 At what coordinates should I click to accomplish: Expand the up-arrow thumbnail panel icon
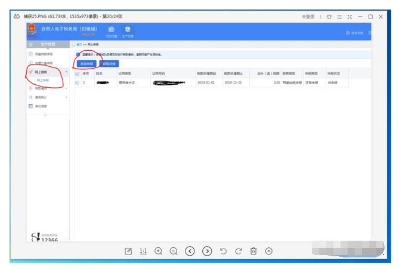click(269, 251)
